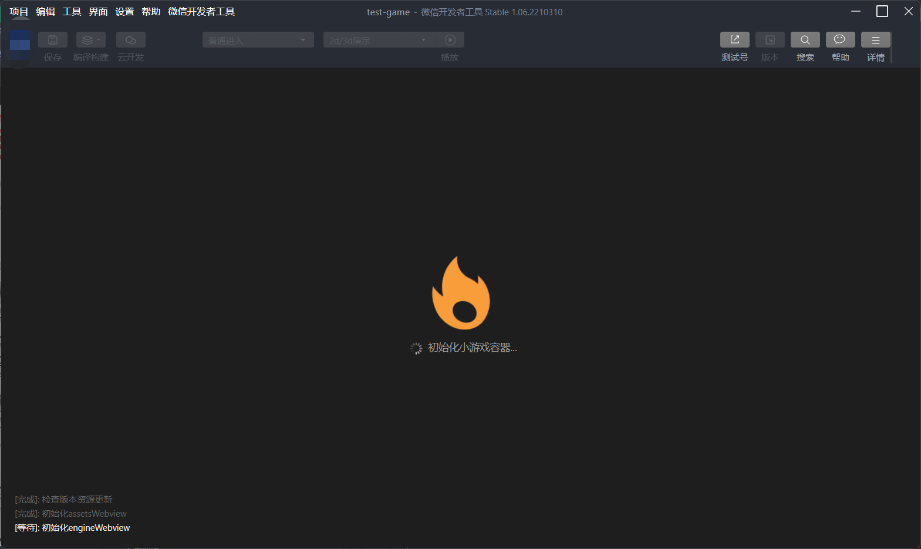Open the 工具 menu

[x=72, y=12]
